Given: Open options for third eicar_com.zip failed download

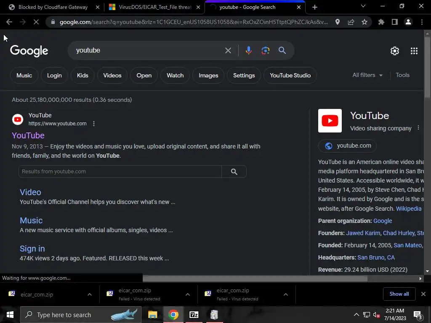Looking at the screenshot, I should tap(286, 294).
